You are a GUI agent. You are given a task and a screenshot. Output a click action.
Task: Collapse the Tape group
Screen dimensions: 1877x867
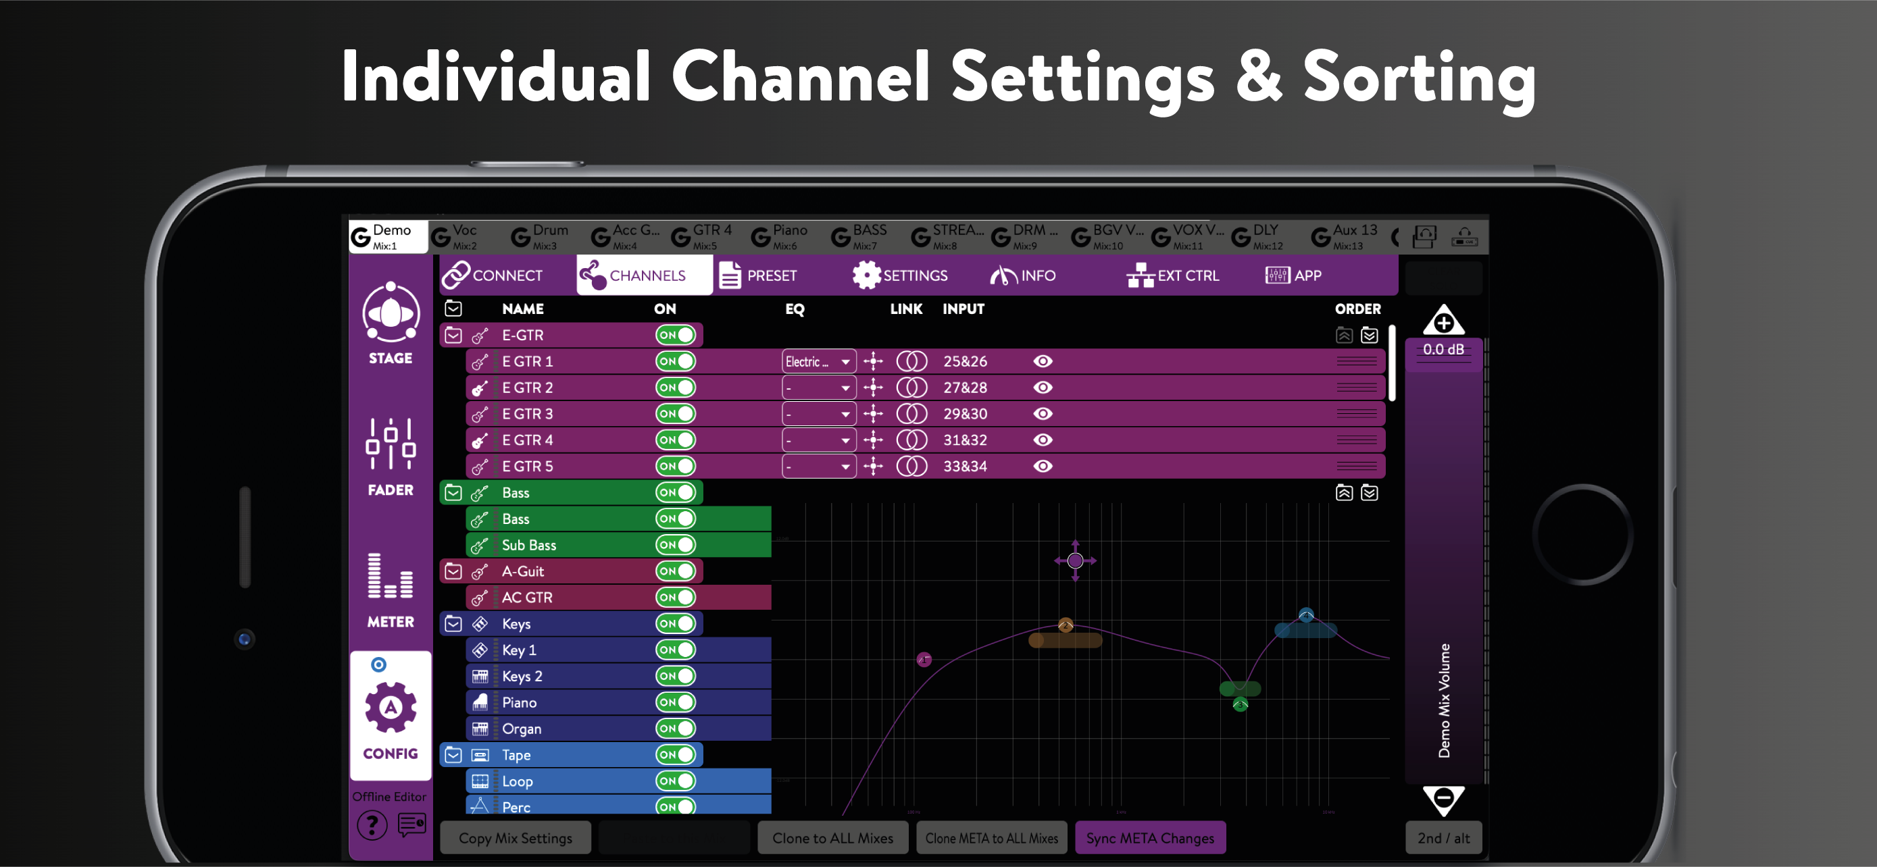point(453,754)
